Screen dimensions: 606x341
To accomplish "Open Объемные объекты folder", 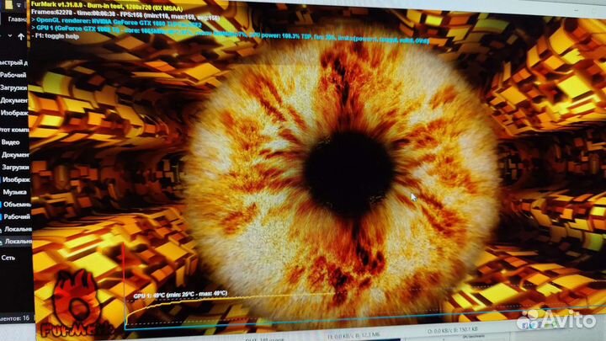I will [x=17, y=204].
